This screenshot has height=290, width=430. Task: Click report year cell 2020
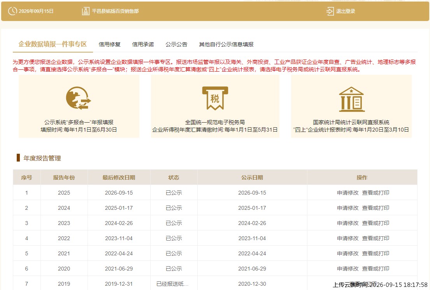point(64,269)
